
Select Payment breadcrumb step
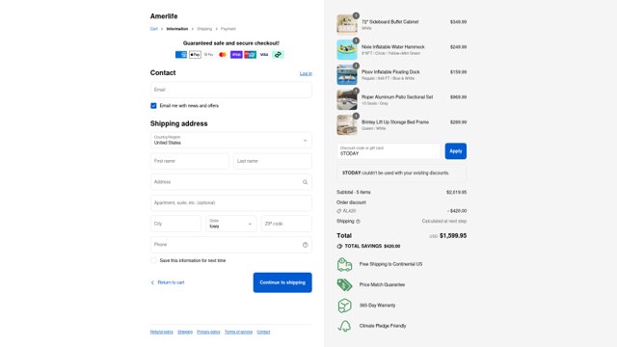(x=228, y=29)
